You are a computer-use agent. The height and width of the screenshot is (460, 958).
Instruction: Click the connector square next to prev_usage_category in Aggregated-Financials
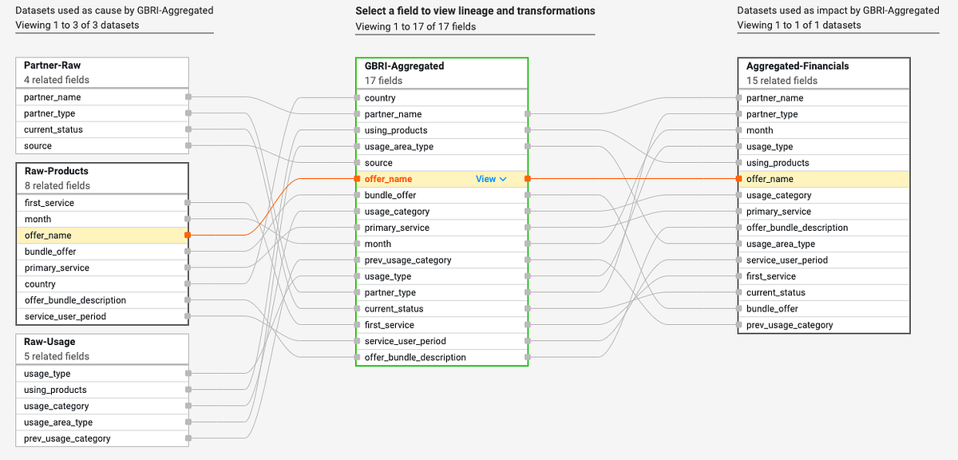click(737, 325)
